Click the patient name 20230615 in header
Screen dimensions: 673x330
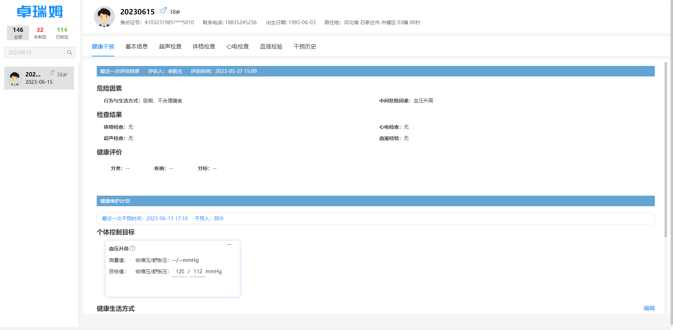tap(137, 12)
